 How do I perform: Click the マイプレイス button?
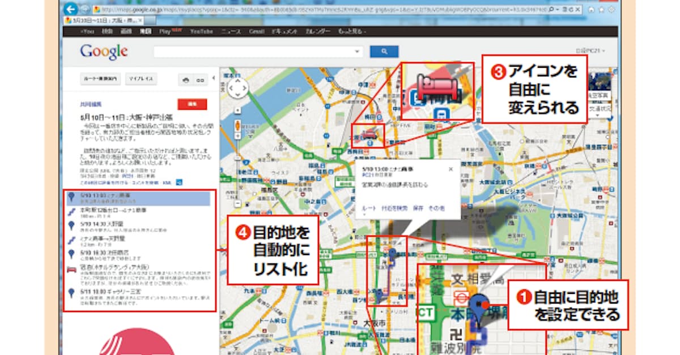pyautogui.click(x=141, y=79)
